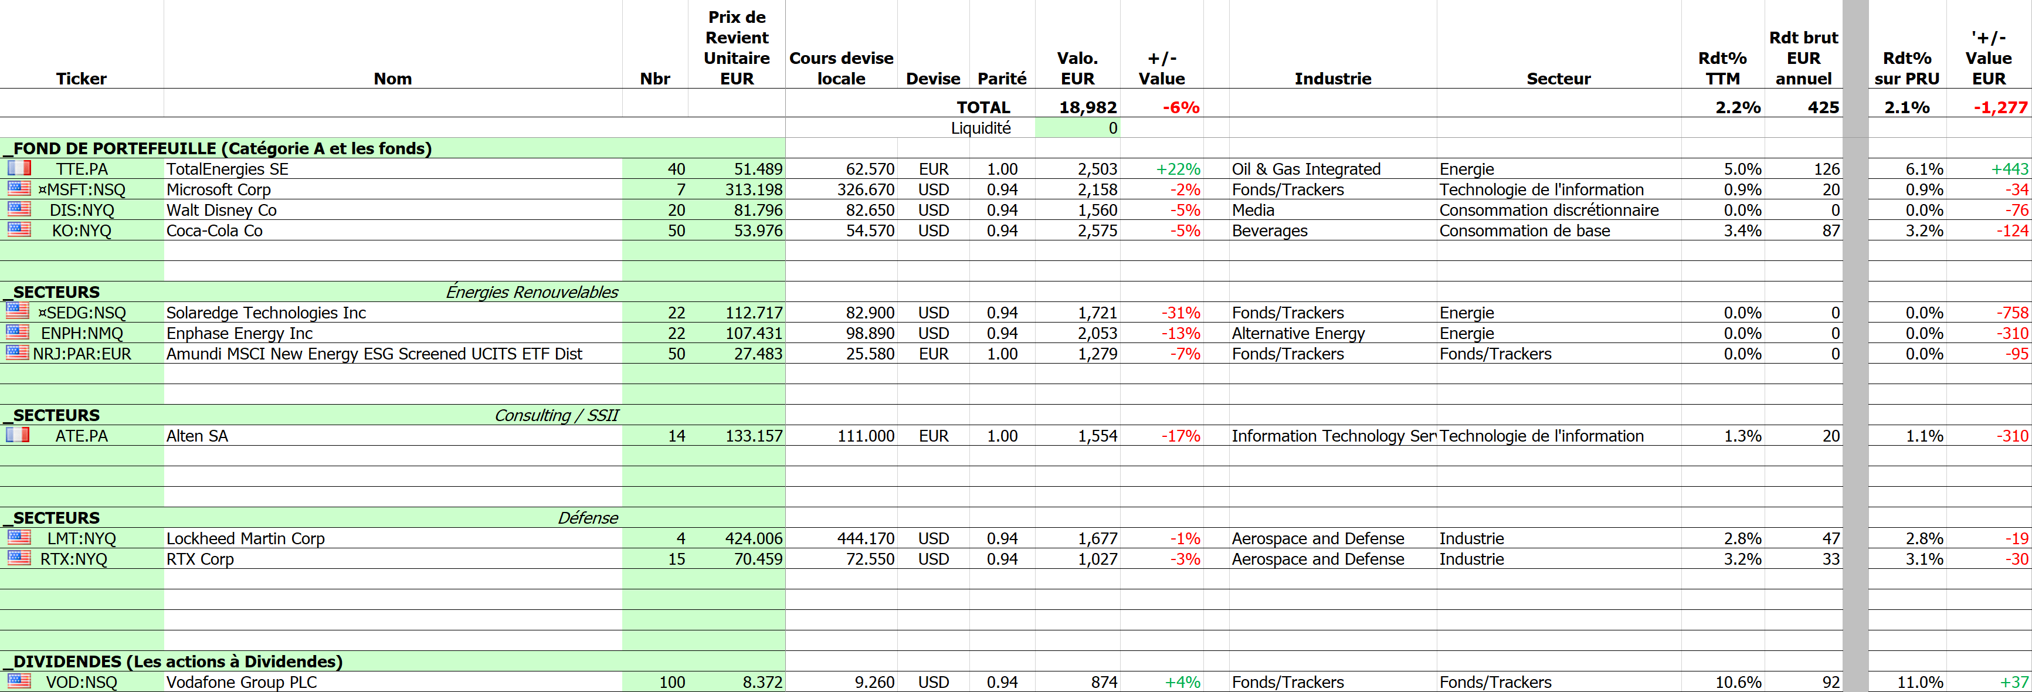This screenshot has width=2032, height=692.
Task: Click the US flag beside RTX:NYQ
Action: (19, 558)
